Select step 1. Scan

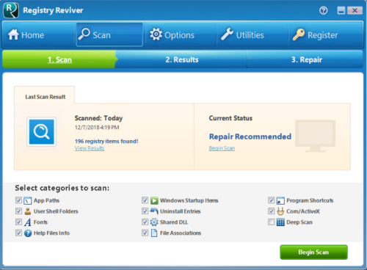point(59,59)
